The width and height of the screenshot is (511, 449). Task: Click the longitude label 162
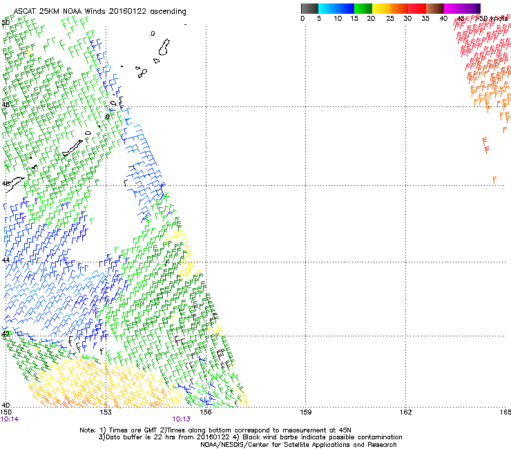pyautogui.click(x=405, y=412)
